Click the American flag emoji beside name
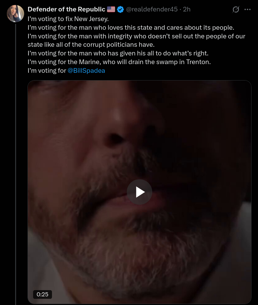Screen dimensions: 258x305 click(x=111, y=9)
